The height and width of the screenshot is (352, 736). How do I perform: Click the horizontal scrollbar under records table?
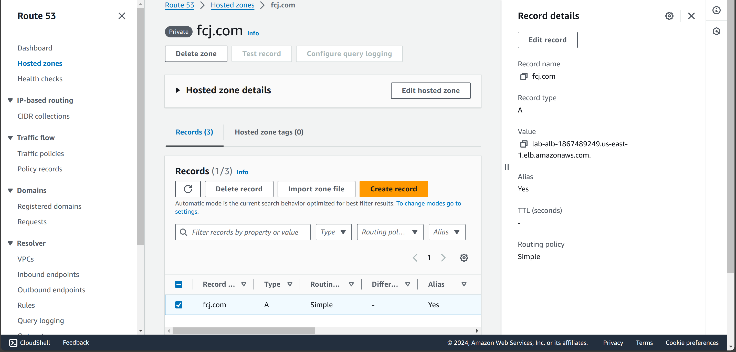pyautogui.click(x=244, y=331)
